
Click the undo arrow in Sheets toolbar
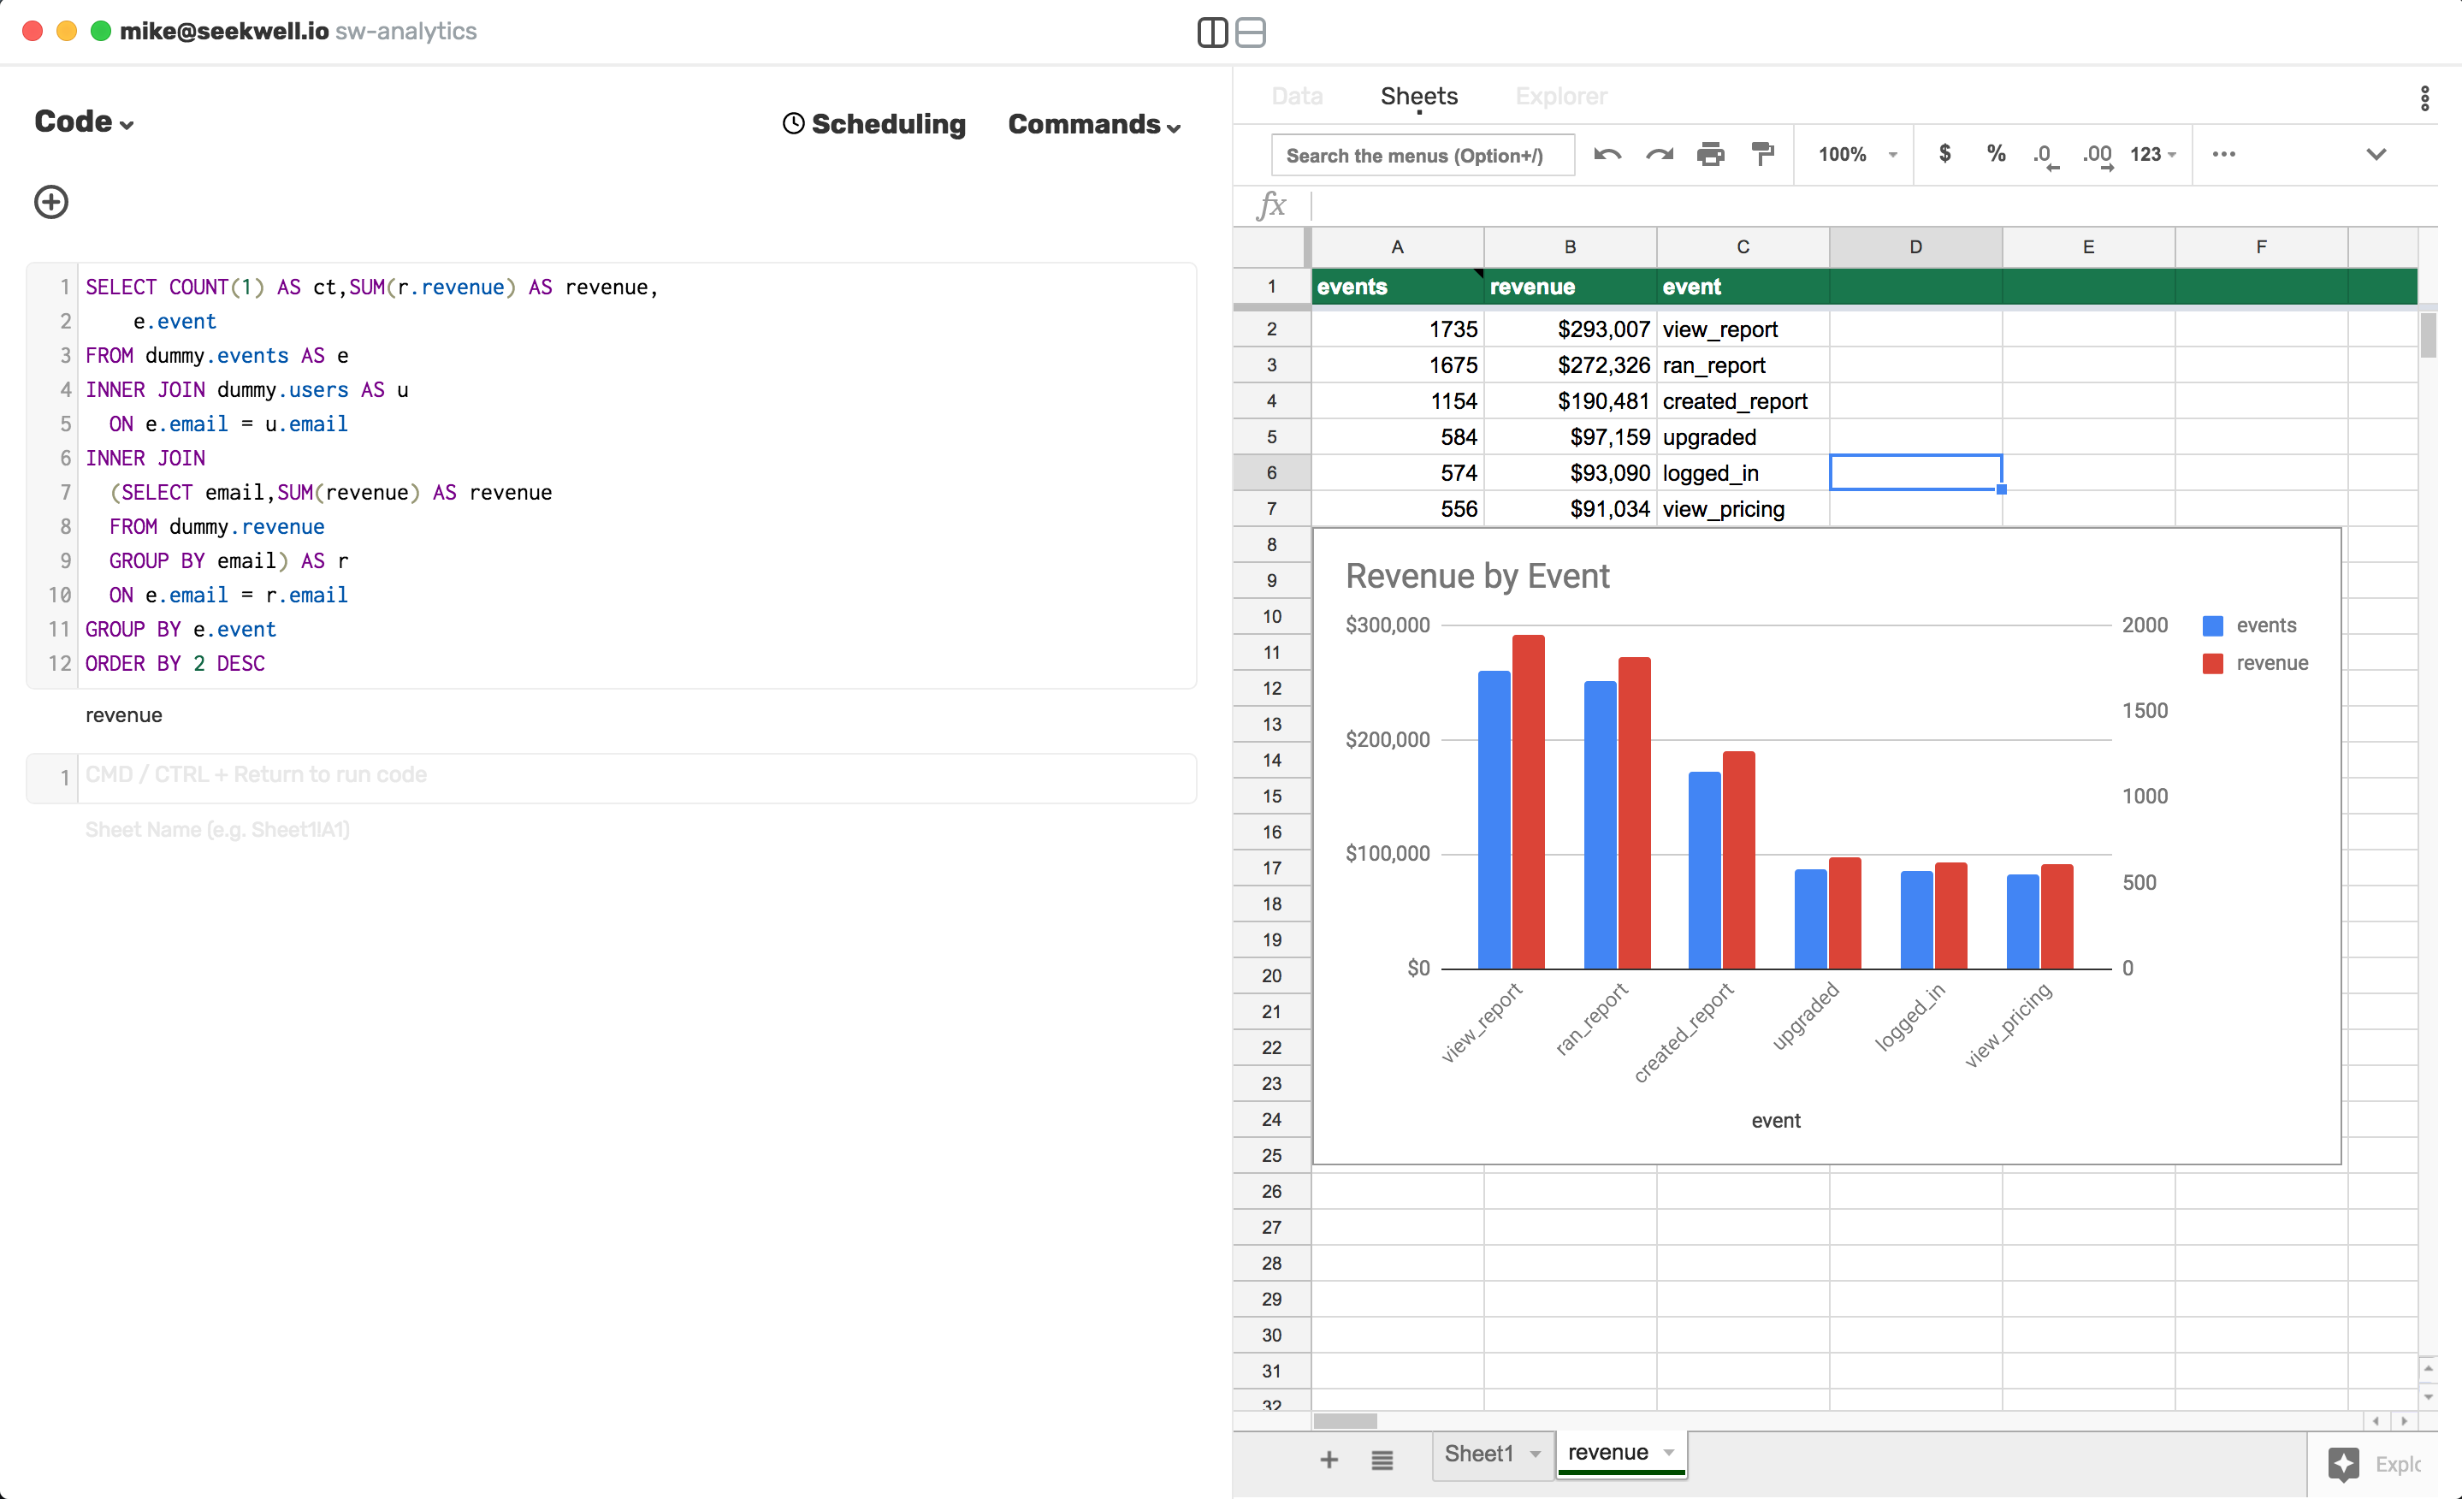[1607, 154]
